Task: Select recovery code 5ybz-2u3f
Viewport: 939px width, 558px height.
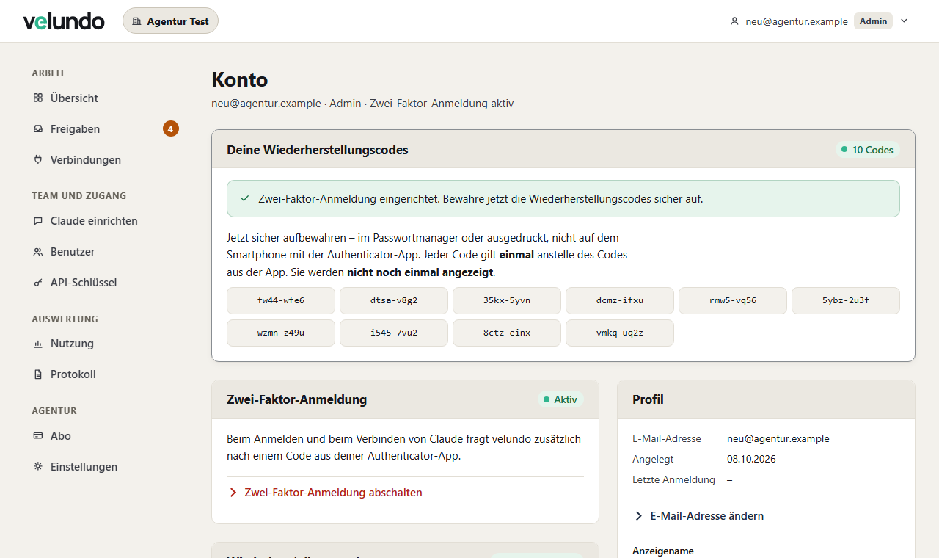Action: click(x=846, y=300)
